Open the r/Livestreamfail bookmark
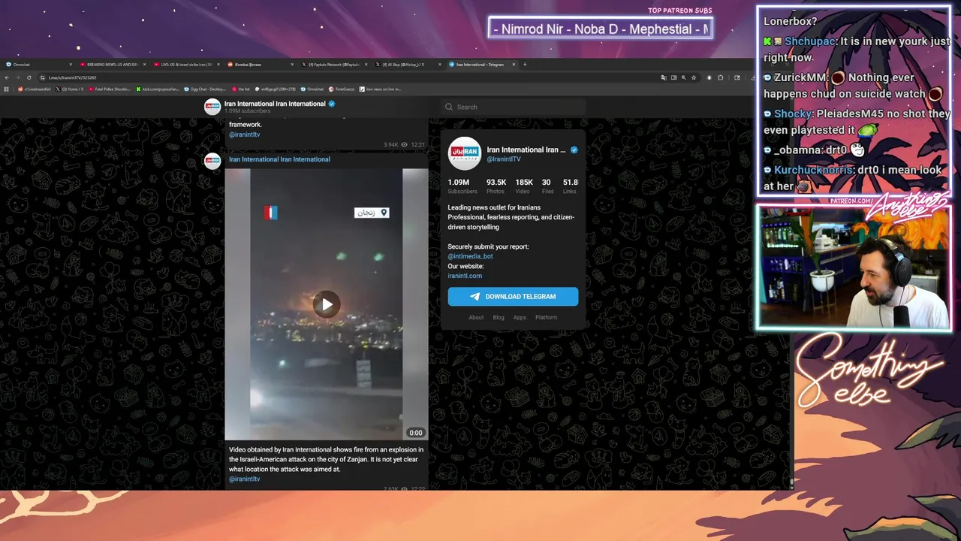961x541 pixels. click(x=35, y=89)
